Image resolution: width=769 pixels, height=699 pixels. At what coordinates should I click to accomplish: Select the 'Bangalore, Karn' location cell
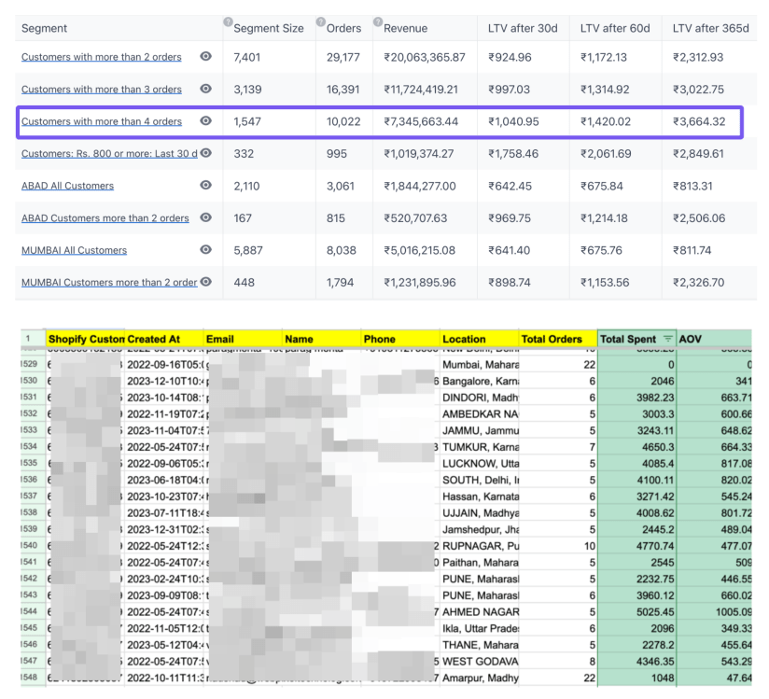point(480,381)
